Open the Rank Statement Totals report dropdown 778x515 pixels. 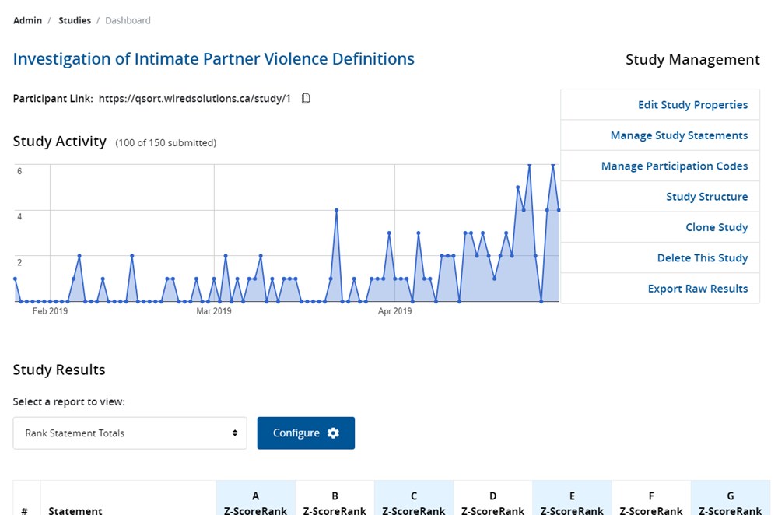pyautogui.click(x=130, y=433)
